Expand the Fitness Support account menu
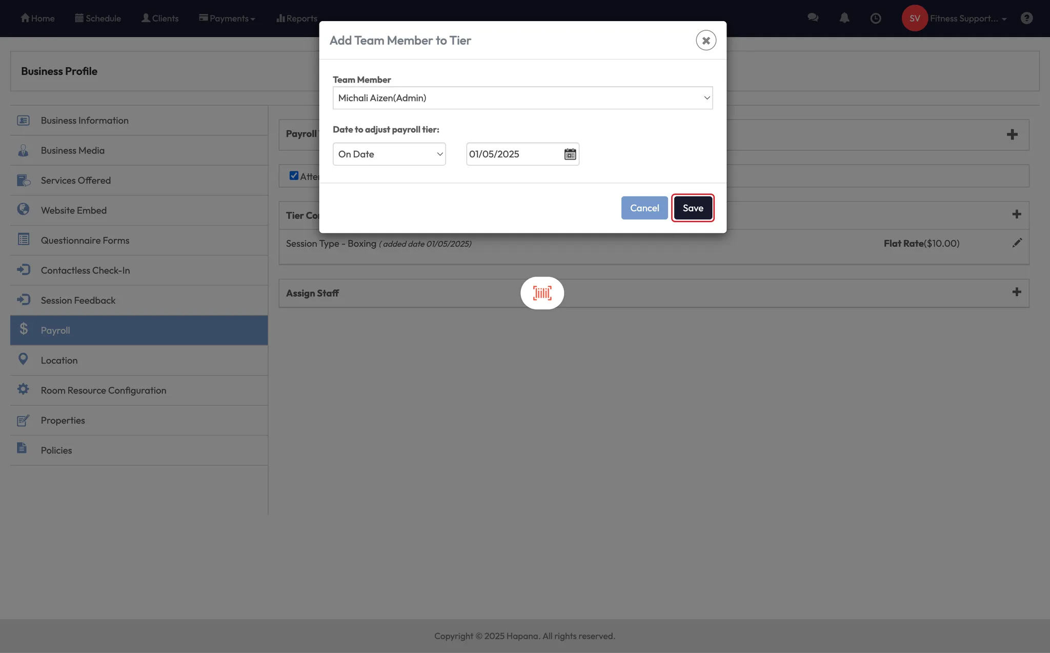This screenshot has height=653, width=1050. tap(968, 18)
